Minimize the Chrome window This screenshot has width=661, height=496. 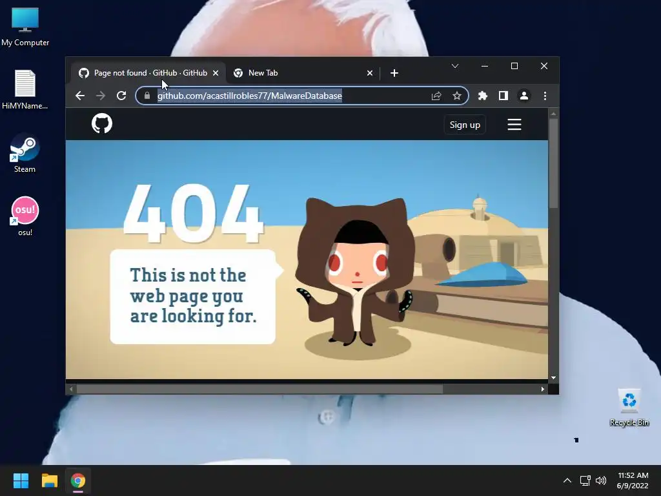(x=485, y=67)
